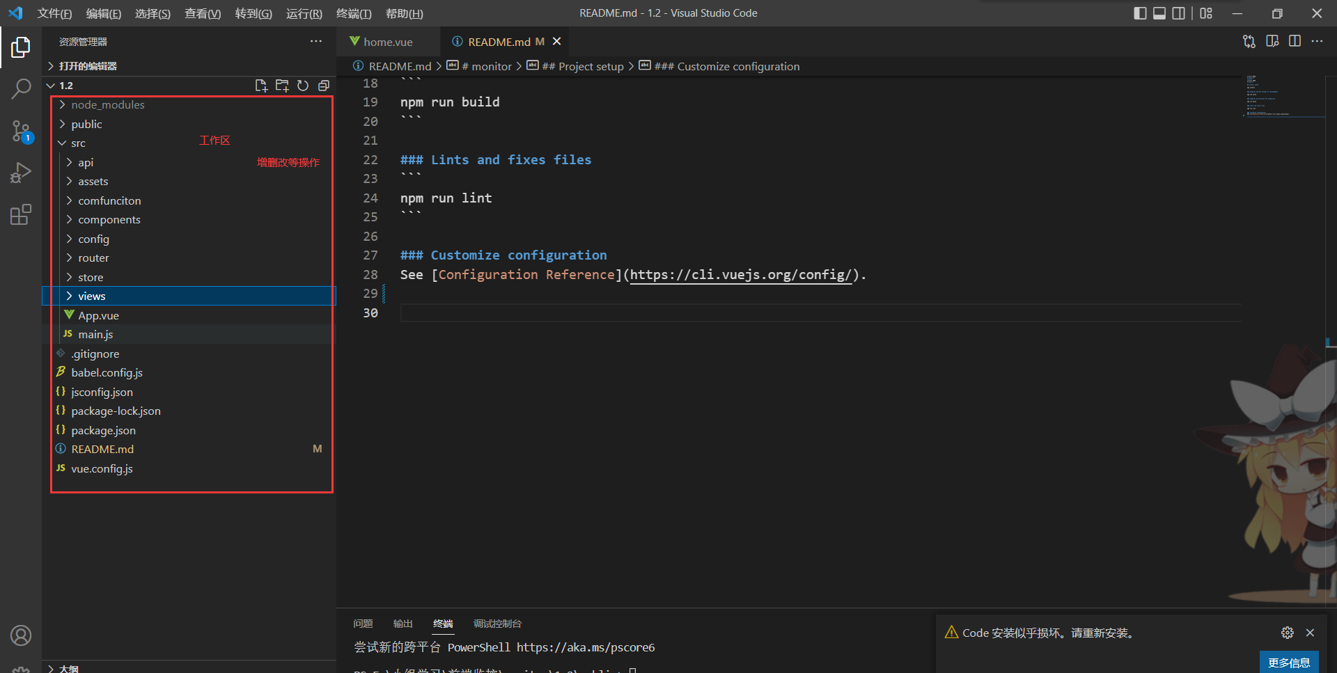This screenshot has width=1337, height=673.
Task: Click the VS Code logo icon
Action: pyautogui.click(x=15, y=13)
